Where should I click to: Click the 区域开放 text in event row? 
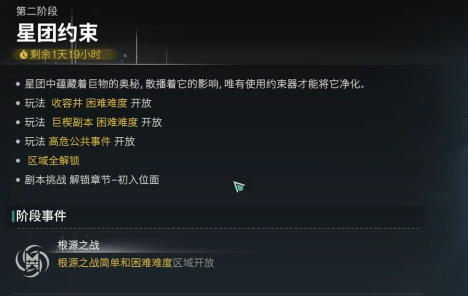coord(193,263)
